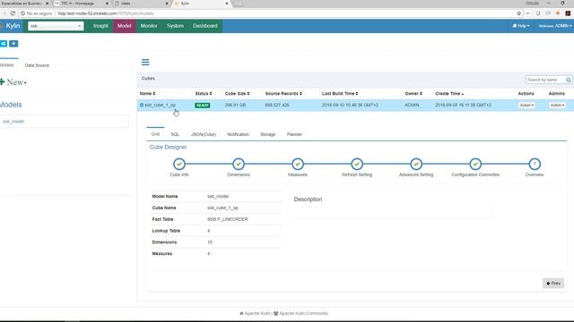Switch to the TPC-H Homepage browser tab

(x=82, y=4)
